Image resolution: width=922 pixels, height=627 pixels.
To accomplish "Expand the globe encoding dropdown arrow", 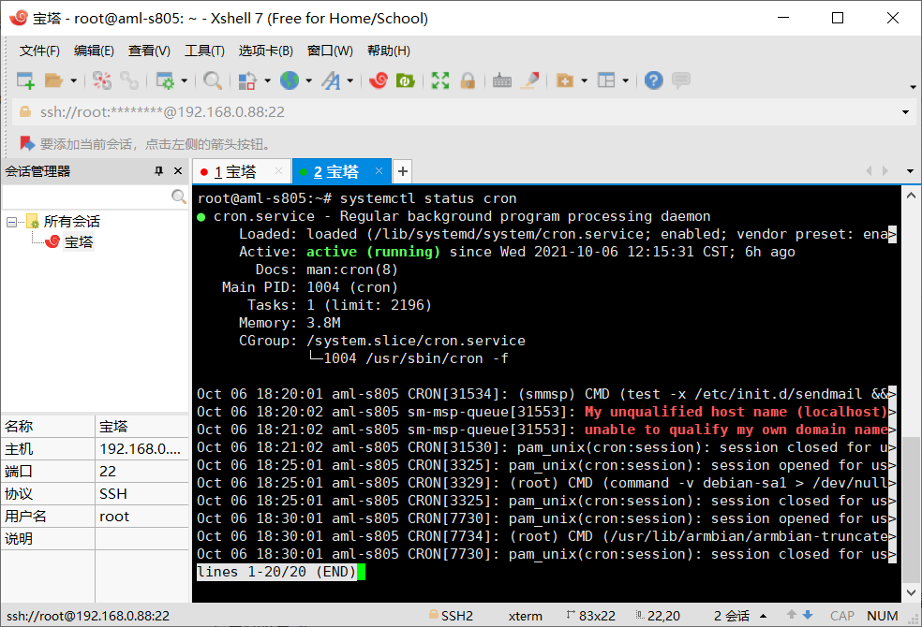I will pyautogui.click(x=308, y=80).
